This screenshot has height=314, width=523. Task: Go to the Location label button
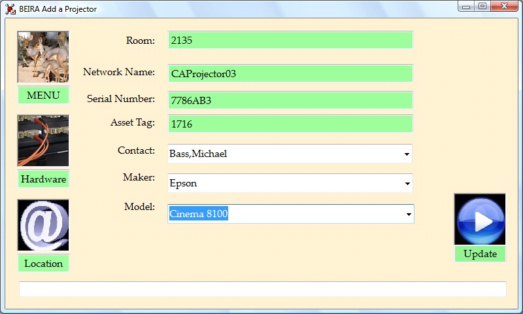43,264
